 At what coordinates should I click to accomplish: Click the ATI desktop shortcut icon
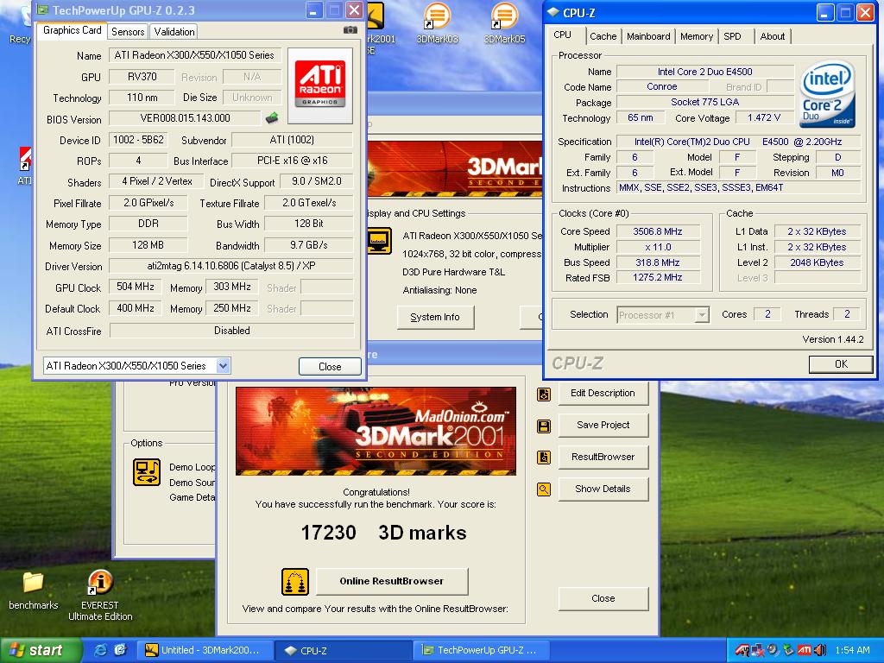click(x=24, y=165)
